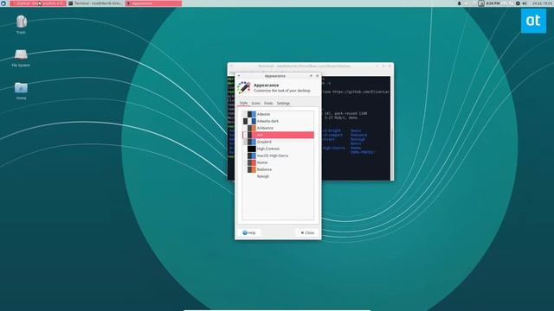Select the Raleigh theme
554x311 pixels.
tap(278, 176)
